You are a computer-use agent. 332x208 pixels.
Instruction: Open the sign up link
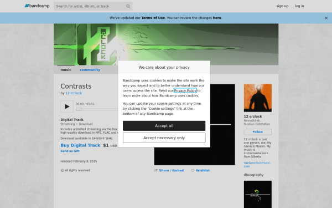pyautogui.click(x=282, y=6)
